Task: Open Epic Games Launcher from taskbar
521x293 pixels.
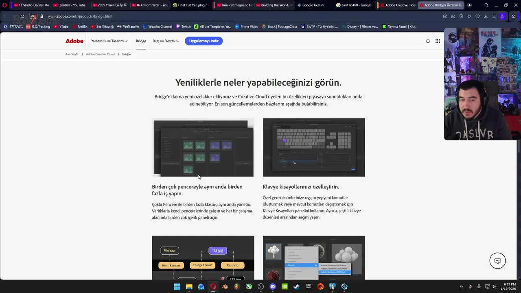Action: 309,286
